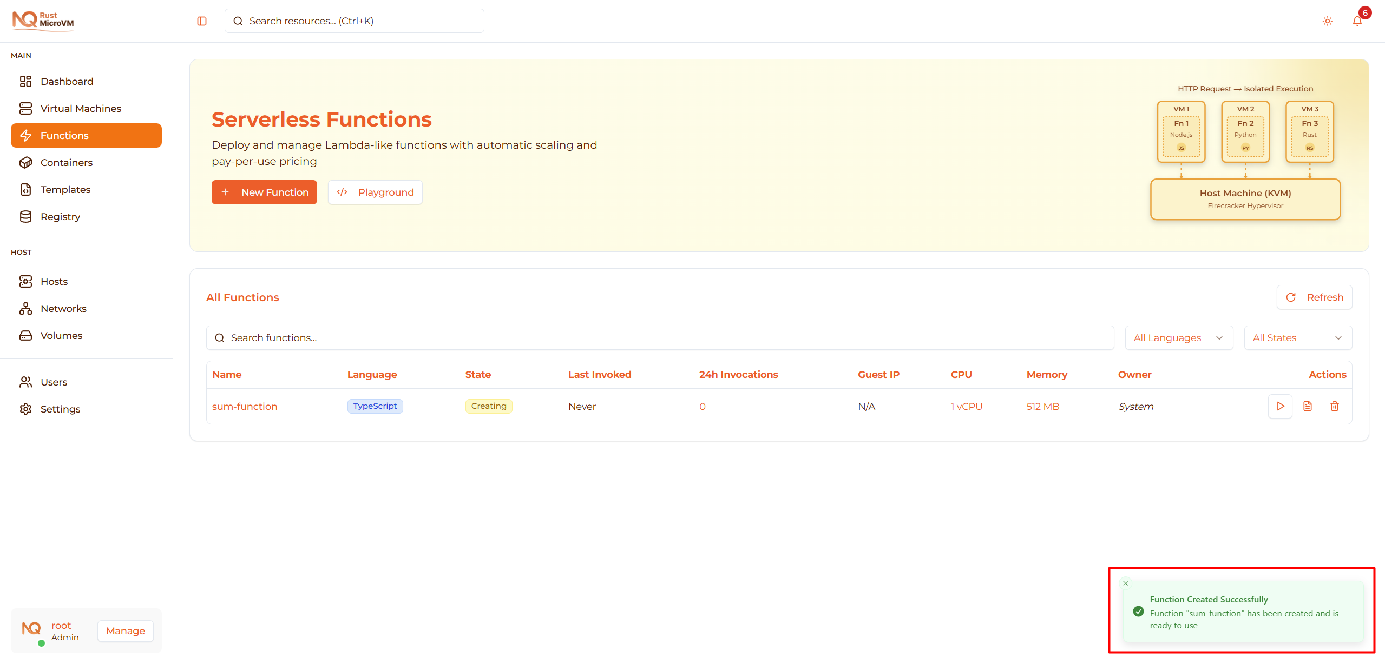Open the Volumes section

click(x=61, y=335)
